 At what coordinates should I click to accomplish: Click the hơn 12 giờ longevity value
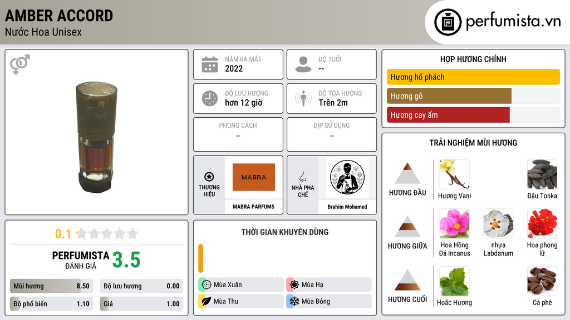tap(244, 103)
